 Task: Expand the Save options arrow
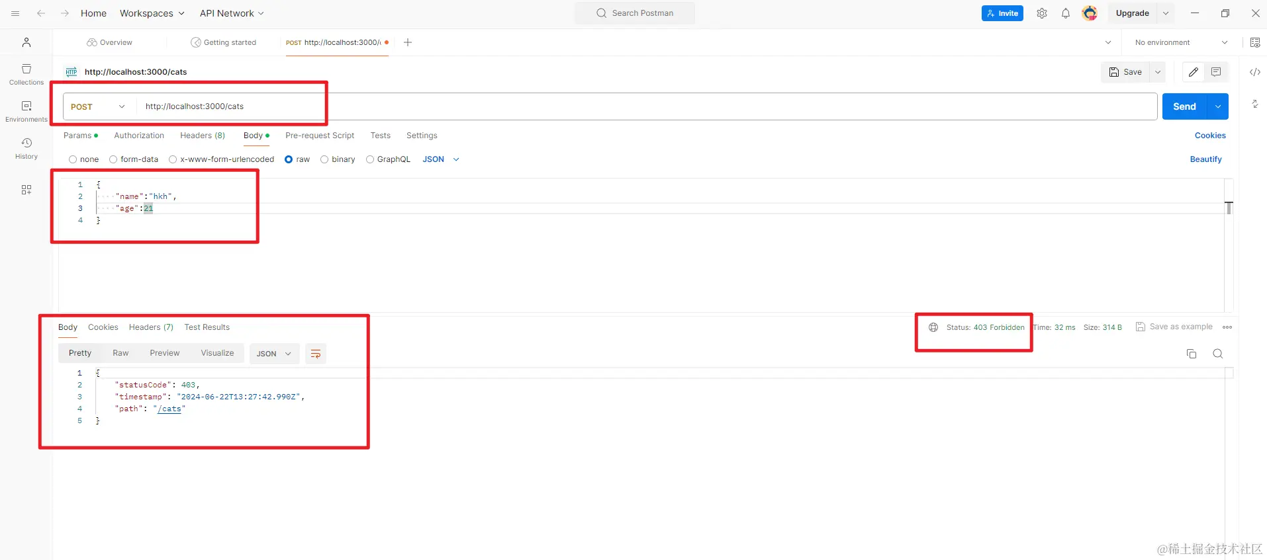(x=1158, y=72)
